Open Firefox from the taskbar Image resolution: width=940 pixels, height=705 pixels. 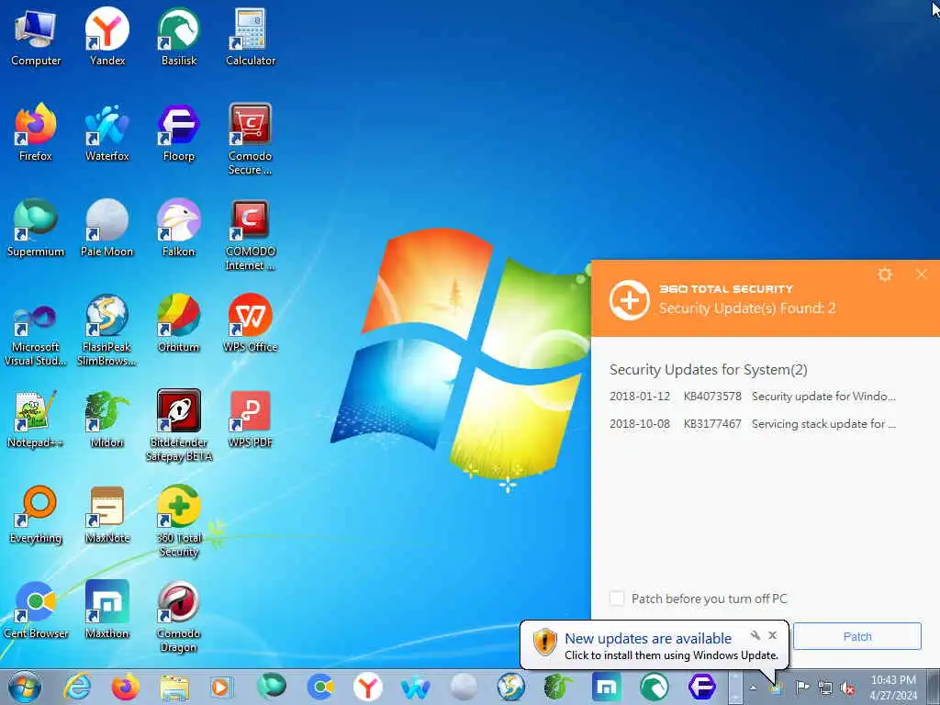tap(125, 687)
